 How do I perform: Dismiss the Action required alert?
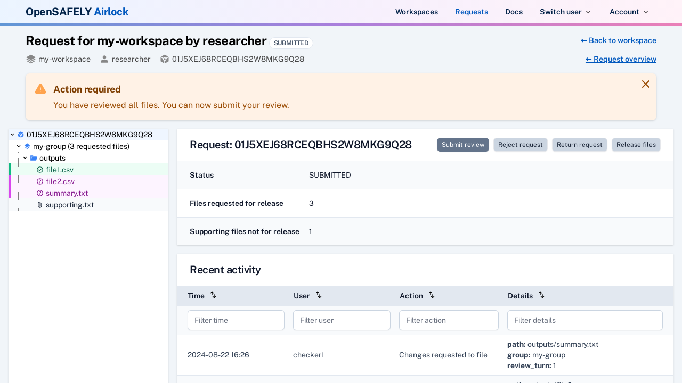click(646, 84)
